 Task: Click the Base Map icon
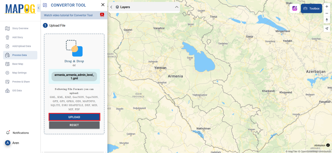[7, 64]
